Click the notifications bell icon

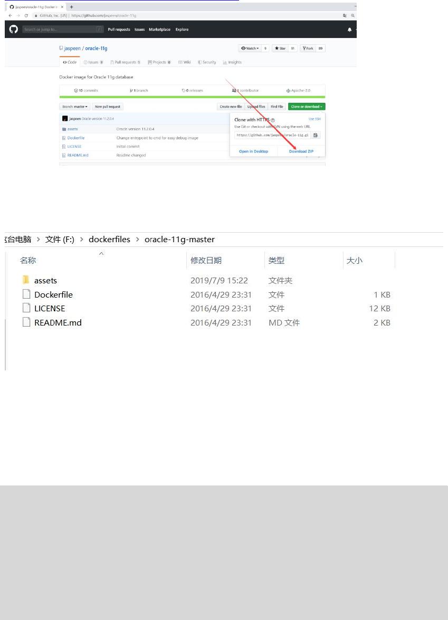(x=349, y=30)
